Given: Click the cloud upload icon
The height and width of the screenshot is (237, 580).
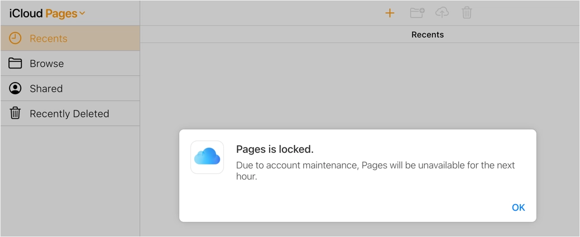Looking at the screenshot, I should tap(442, 12).
